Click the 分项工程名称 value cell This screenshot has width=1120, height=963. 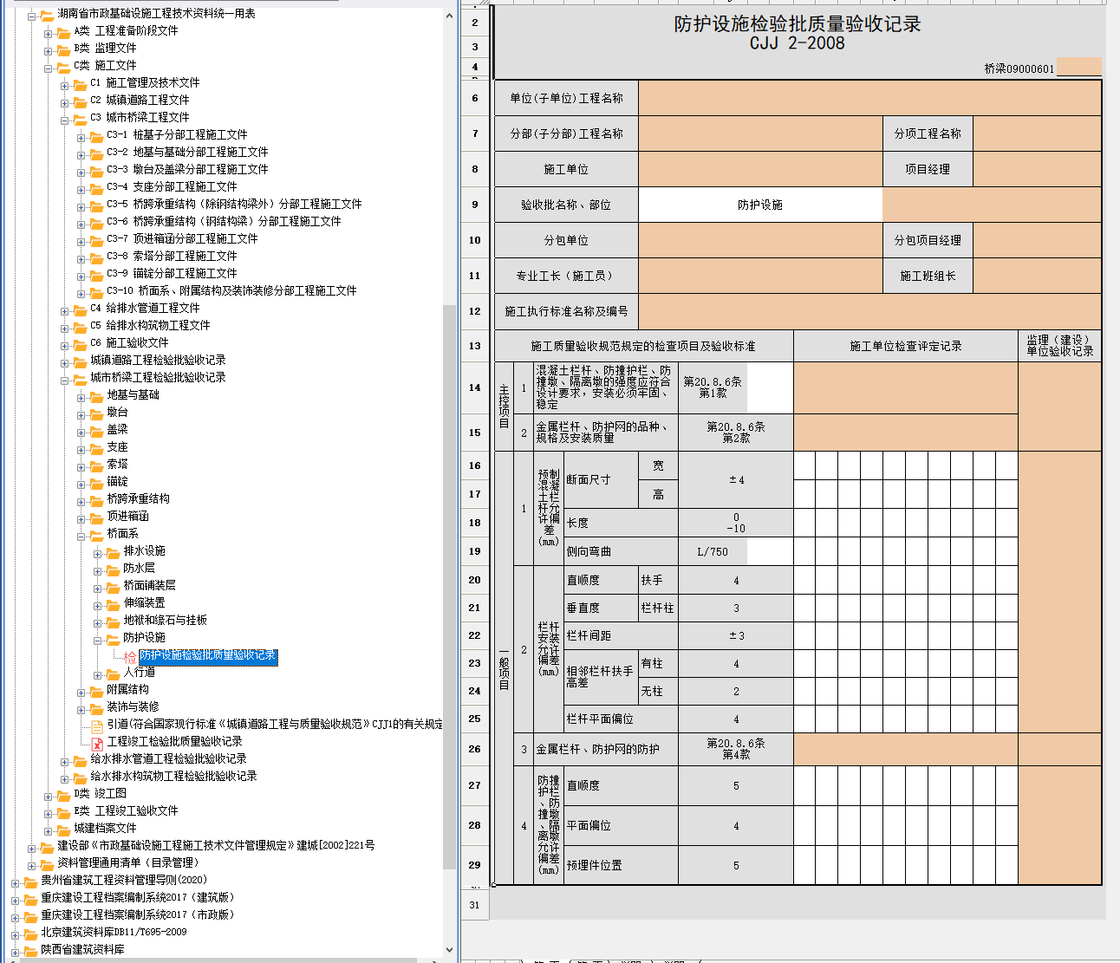(x=1037, y=133)
